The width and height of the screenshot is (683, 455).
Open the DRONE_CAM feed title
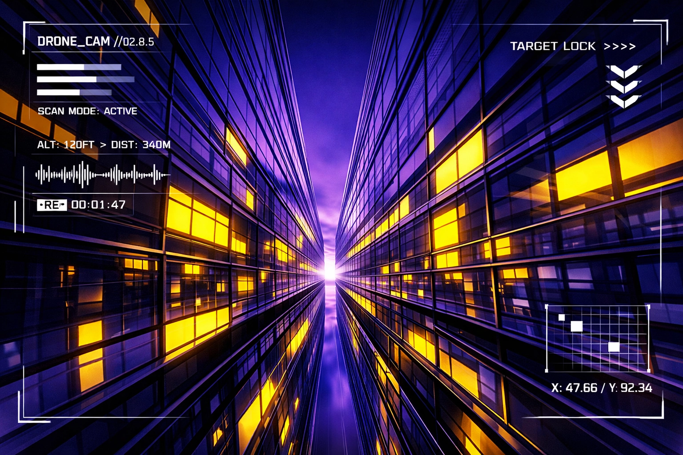pyautogui.click(x=74, y=42)
